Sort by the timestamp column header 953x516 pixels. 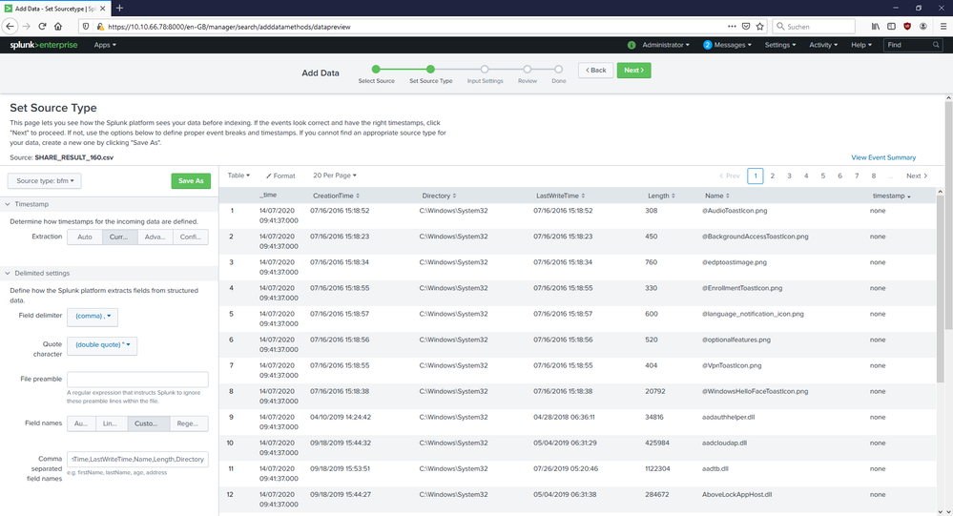click(x=892, y=196)
